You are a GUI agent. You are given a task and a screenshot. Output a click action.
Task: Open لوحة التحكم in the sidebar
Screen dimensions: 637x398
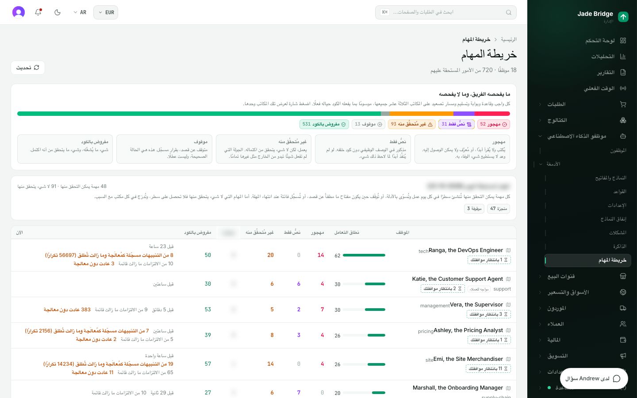(x=582, y=41)
